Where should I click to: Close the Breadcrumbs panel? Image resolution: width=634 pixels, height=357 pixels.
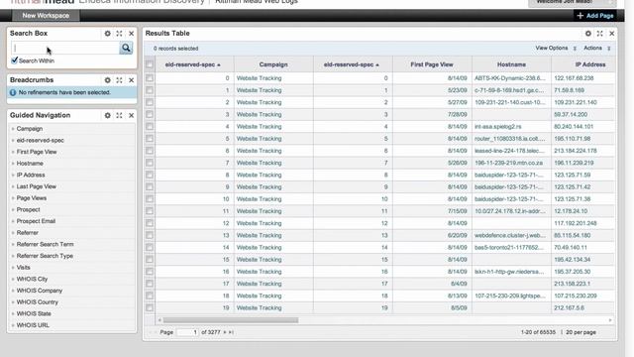tap(132, 80)
